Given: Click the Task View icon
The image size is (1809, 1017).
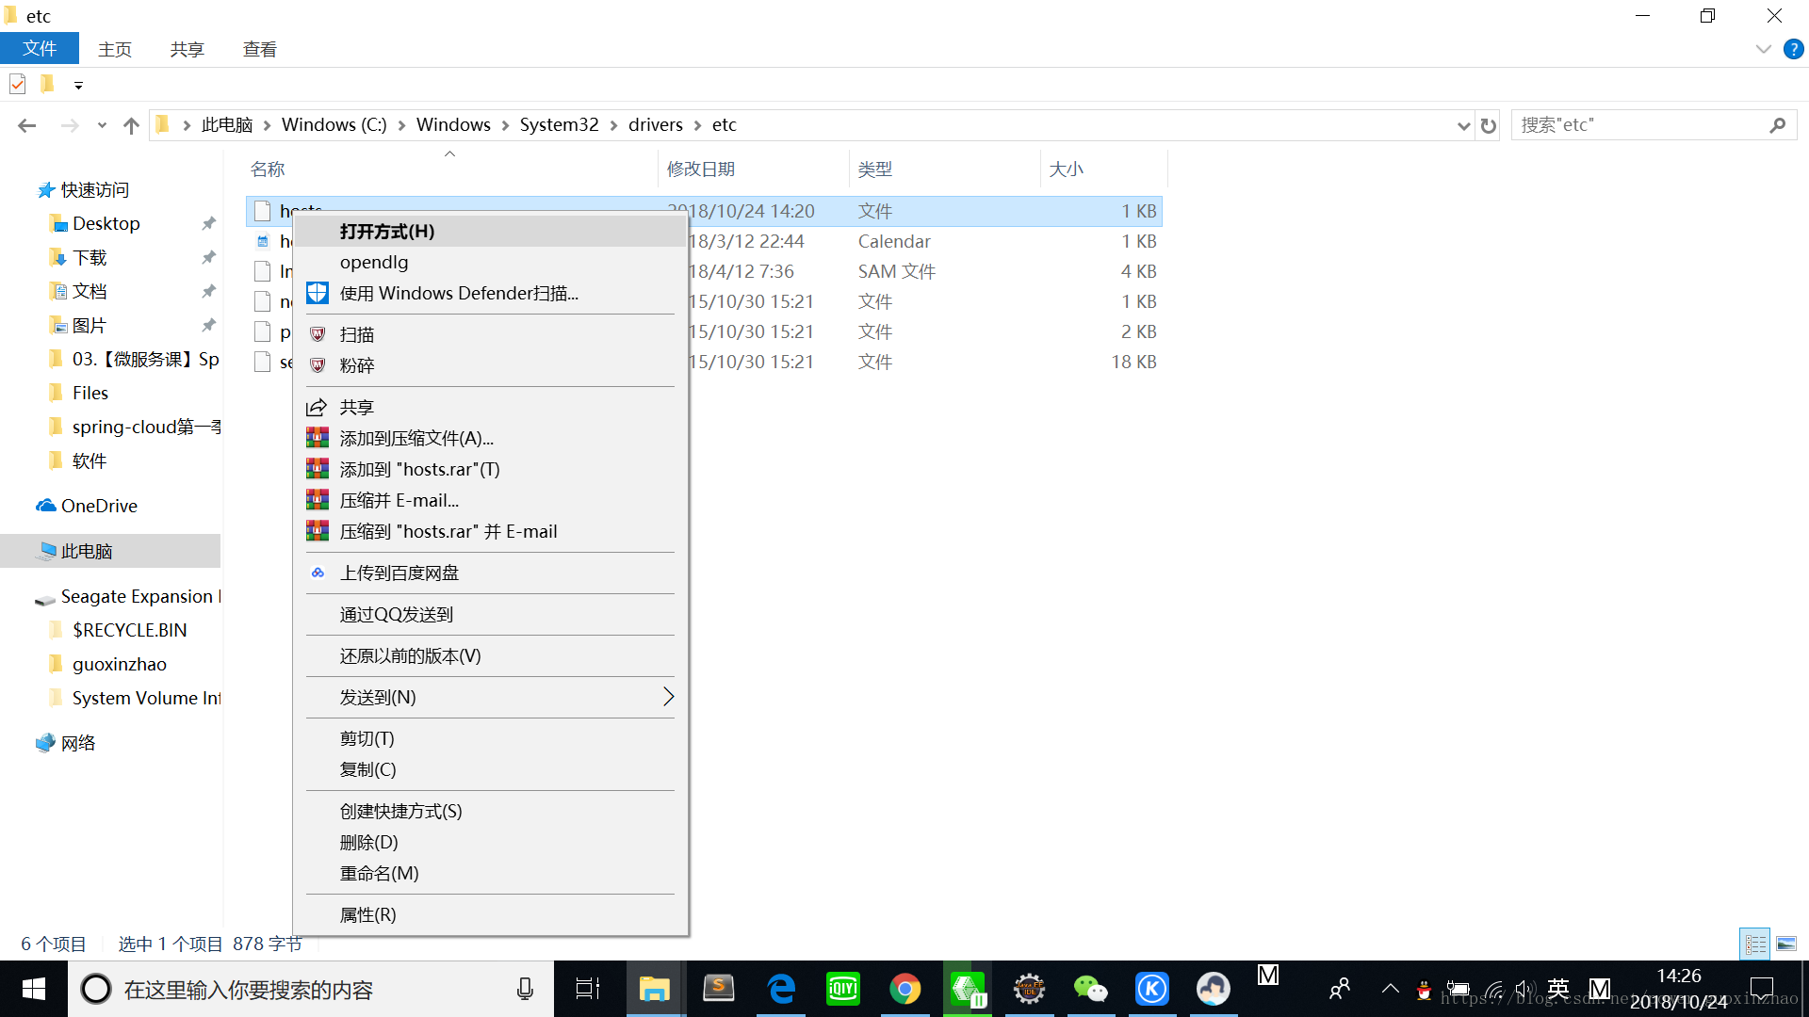Looking at the screenshot, I should [x=588, y=989].
